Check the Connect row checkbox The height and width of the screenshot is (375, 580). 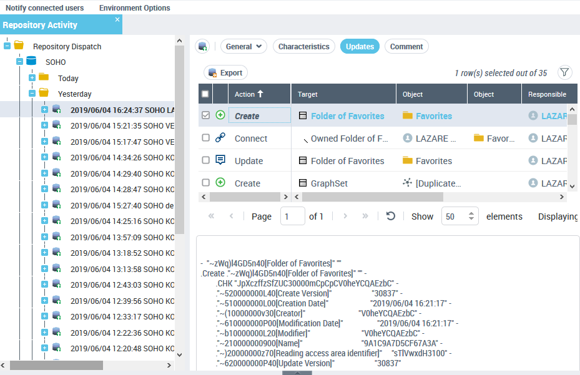(x=205, y=139)
